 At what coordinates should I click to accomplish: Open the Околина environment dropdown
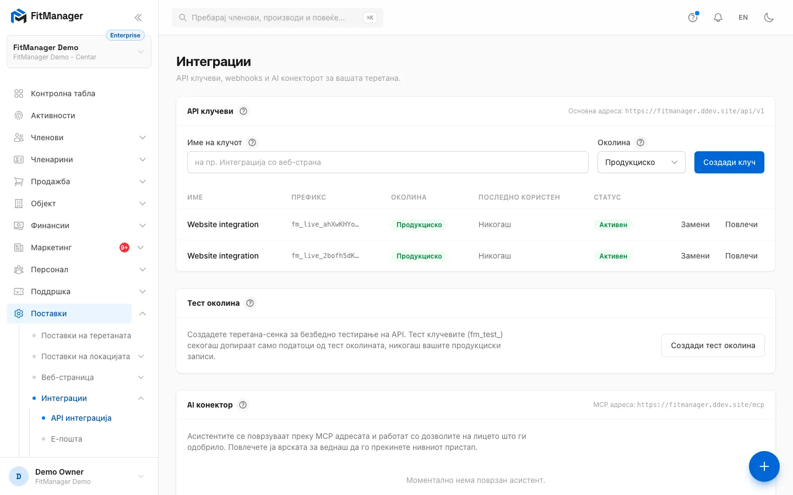click(x=642, y=162)
